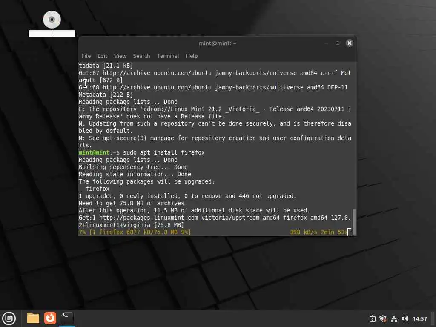The width and height of the screenshot is (436, 327).
Task: Open the network connections tray icon
Action: [x=394, y=318]
